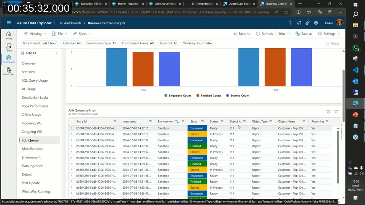Open the Share menu
Screen dimensions: 365x205
(83, 34)
